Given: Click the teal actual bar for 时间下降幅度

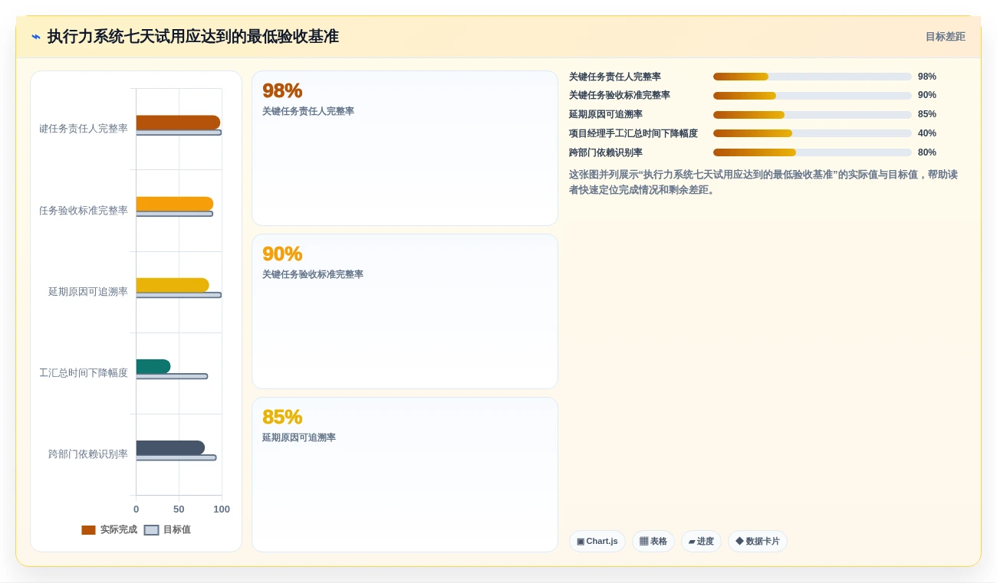Looking at the screenshot, I should tap(153, 366).
